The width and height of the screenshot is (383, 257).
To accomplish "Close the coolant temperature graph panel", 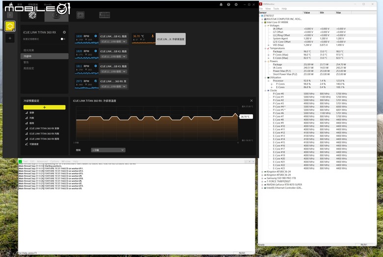I will [251, 101].
